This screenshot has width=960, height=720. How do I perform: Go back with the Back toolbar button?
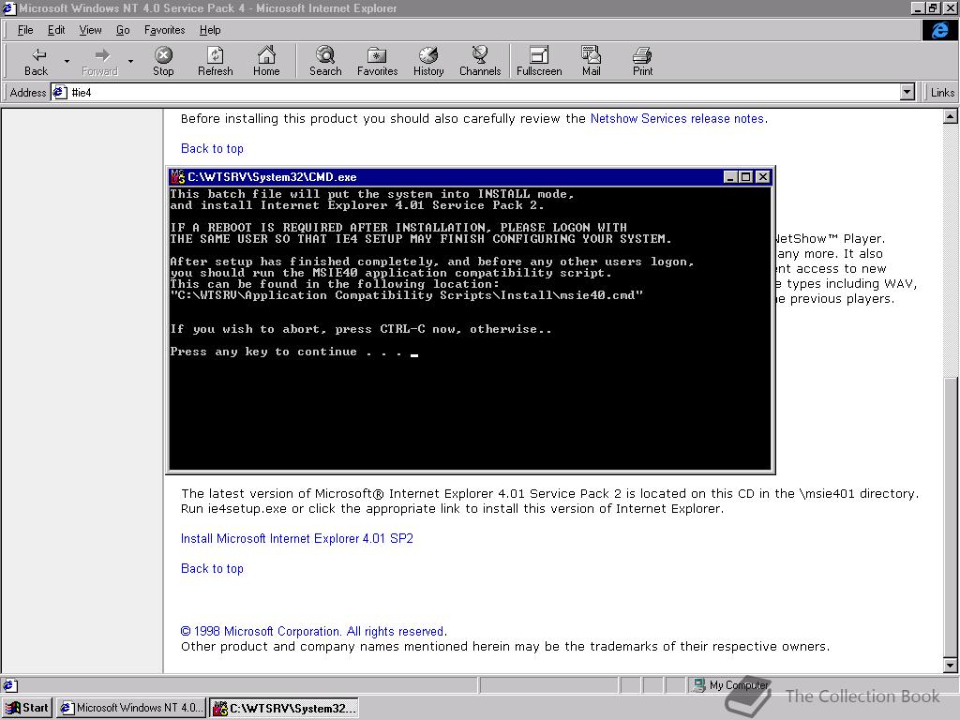[37, 61]
